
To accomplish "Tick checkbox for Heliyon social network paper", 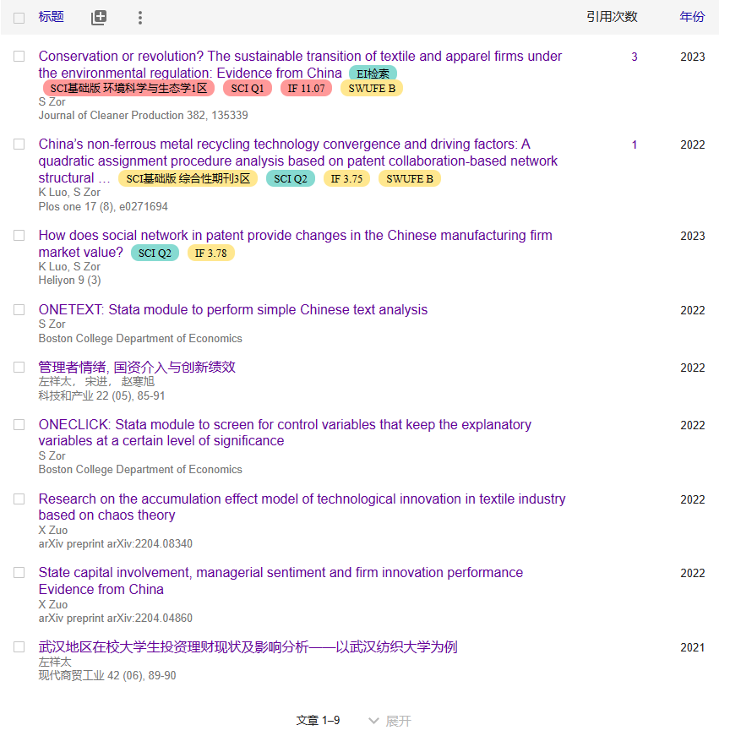I will (19, 236).
